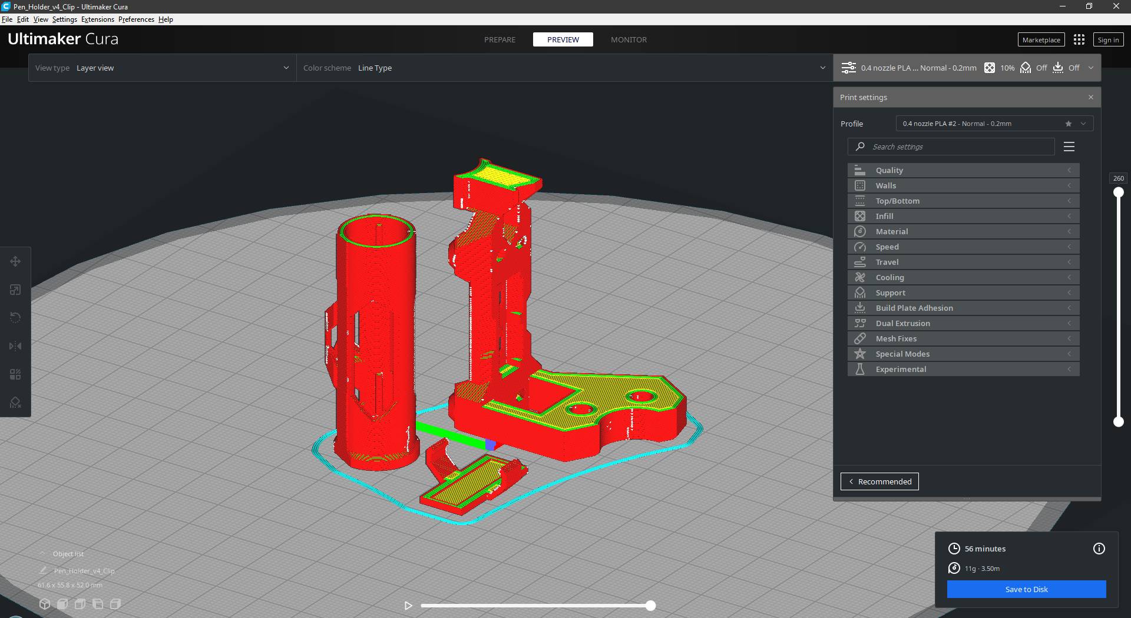Select the Scale tool in left toolbar

tap(15, 290)
